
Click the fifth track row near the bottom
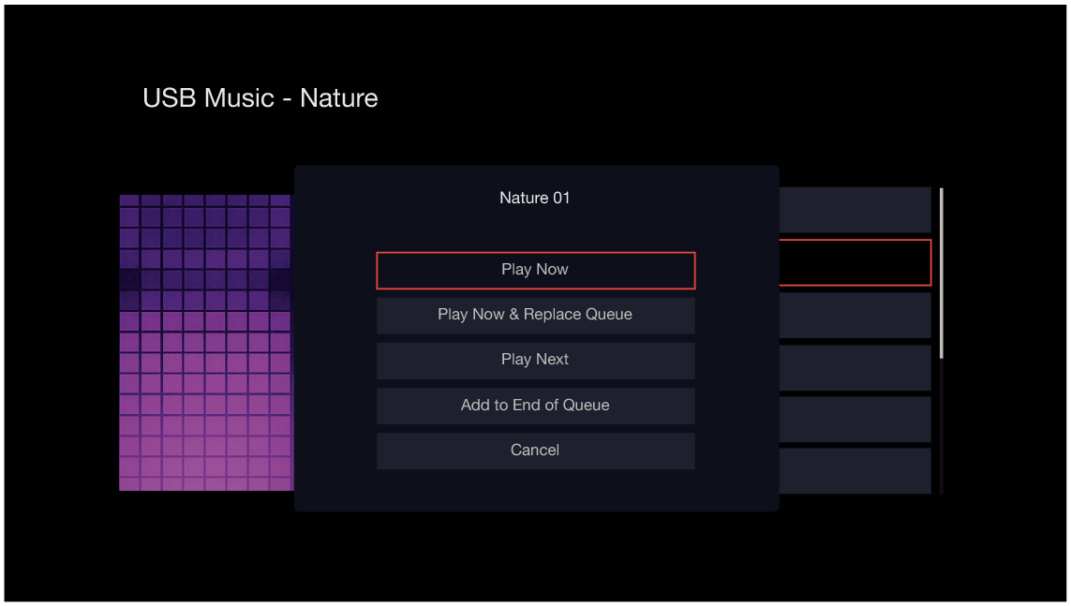pyautogui.click(x=857, y=419)
